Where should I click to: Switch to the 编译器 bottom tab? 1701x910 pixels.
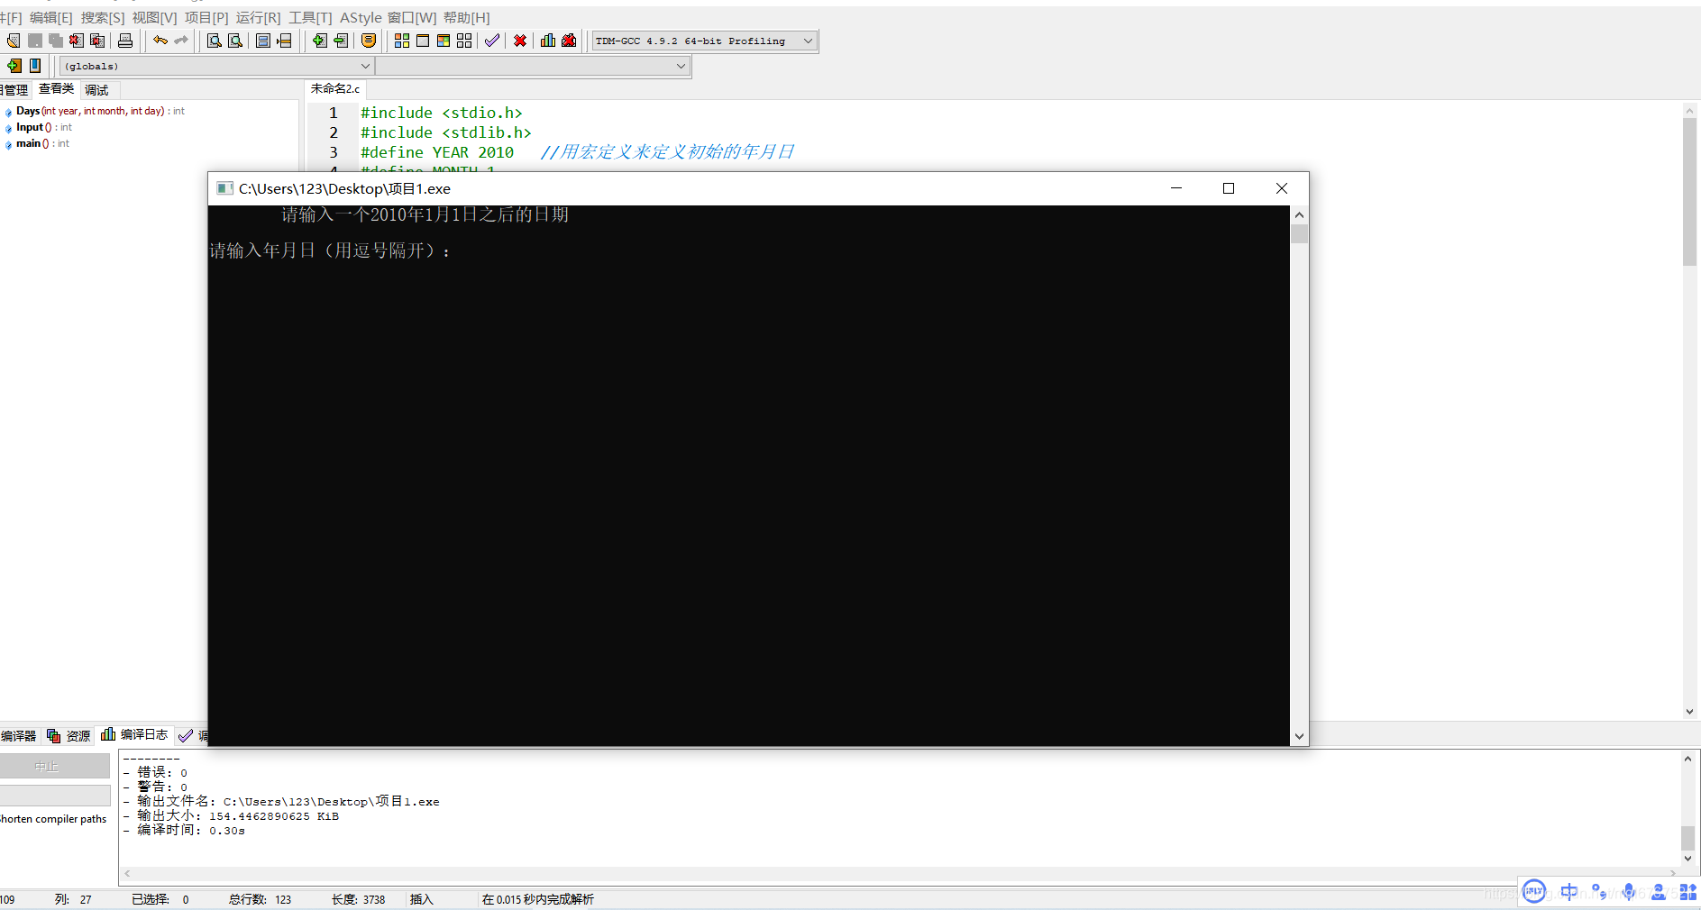[18, 736]
